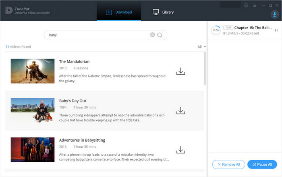Click Pause All button
282x177 pixels.
coord(262,164)
